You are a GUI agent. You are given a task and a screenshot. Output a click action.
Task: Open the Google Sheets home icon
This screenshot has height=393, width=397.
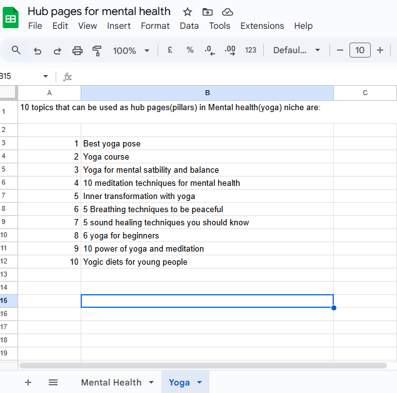11,18
